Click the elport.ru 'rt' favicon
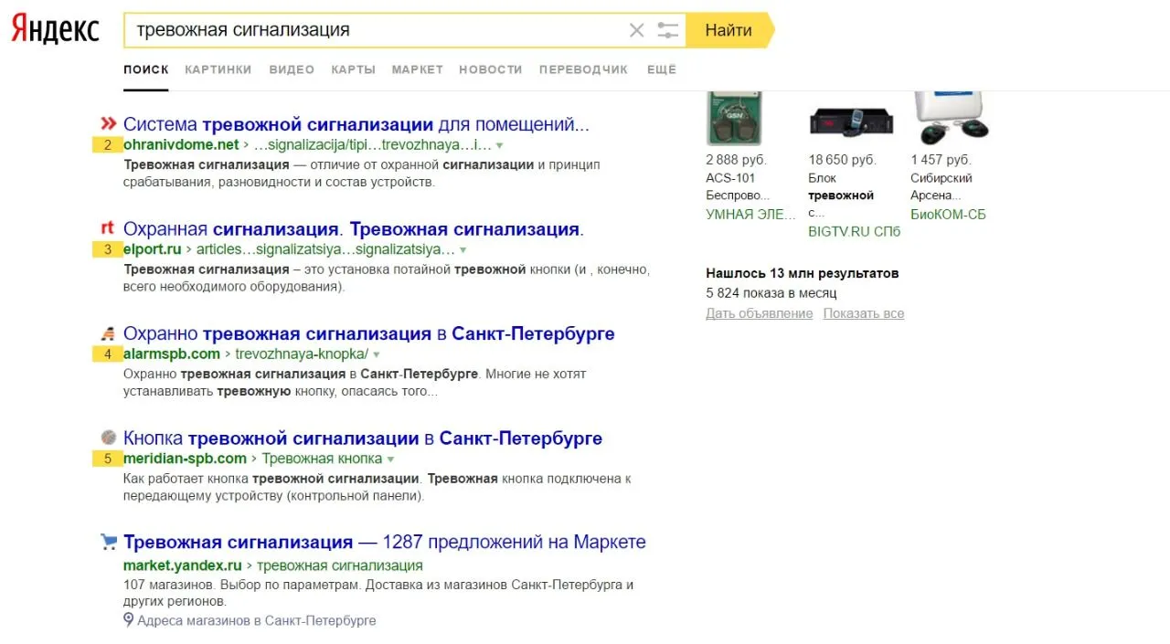 click(107, 228)
